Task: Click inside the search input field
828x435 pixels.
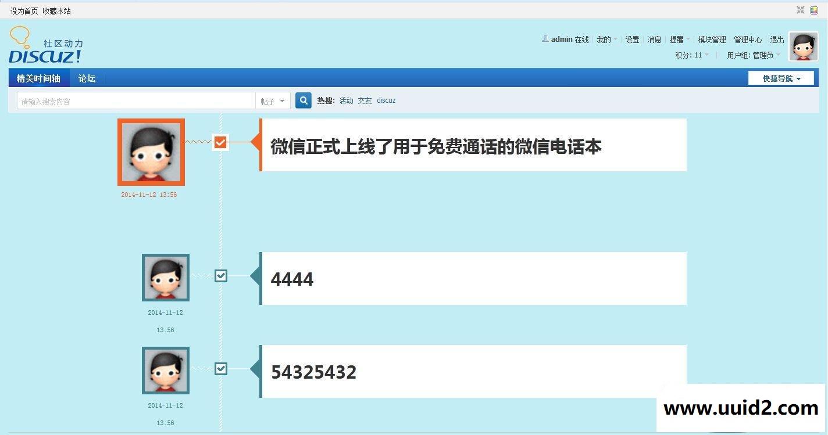Action: click(134, 100)
